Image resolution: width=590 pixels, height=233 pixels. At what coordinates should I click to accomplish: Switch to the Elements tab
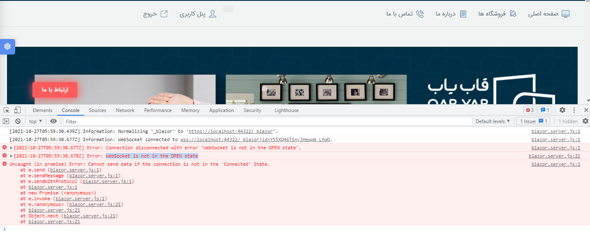click(x=42, y=110)
